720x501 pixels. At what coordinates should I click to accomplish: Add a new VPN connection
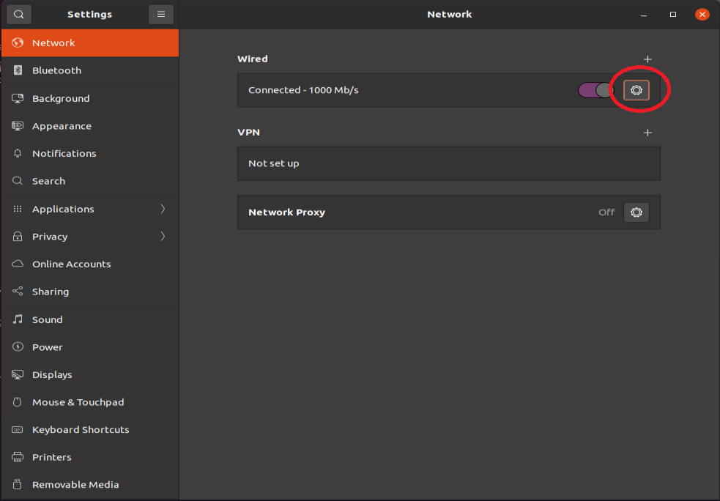pyautogui.click(x=647, y=133)
